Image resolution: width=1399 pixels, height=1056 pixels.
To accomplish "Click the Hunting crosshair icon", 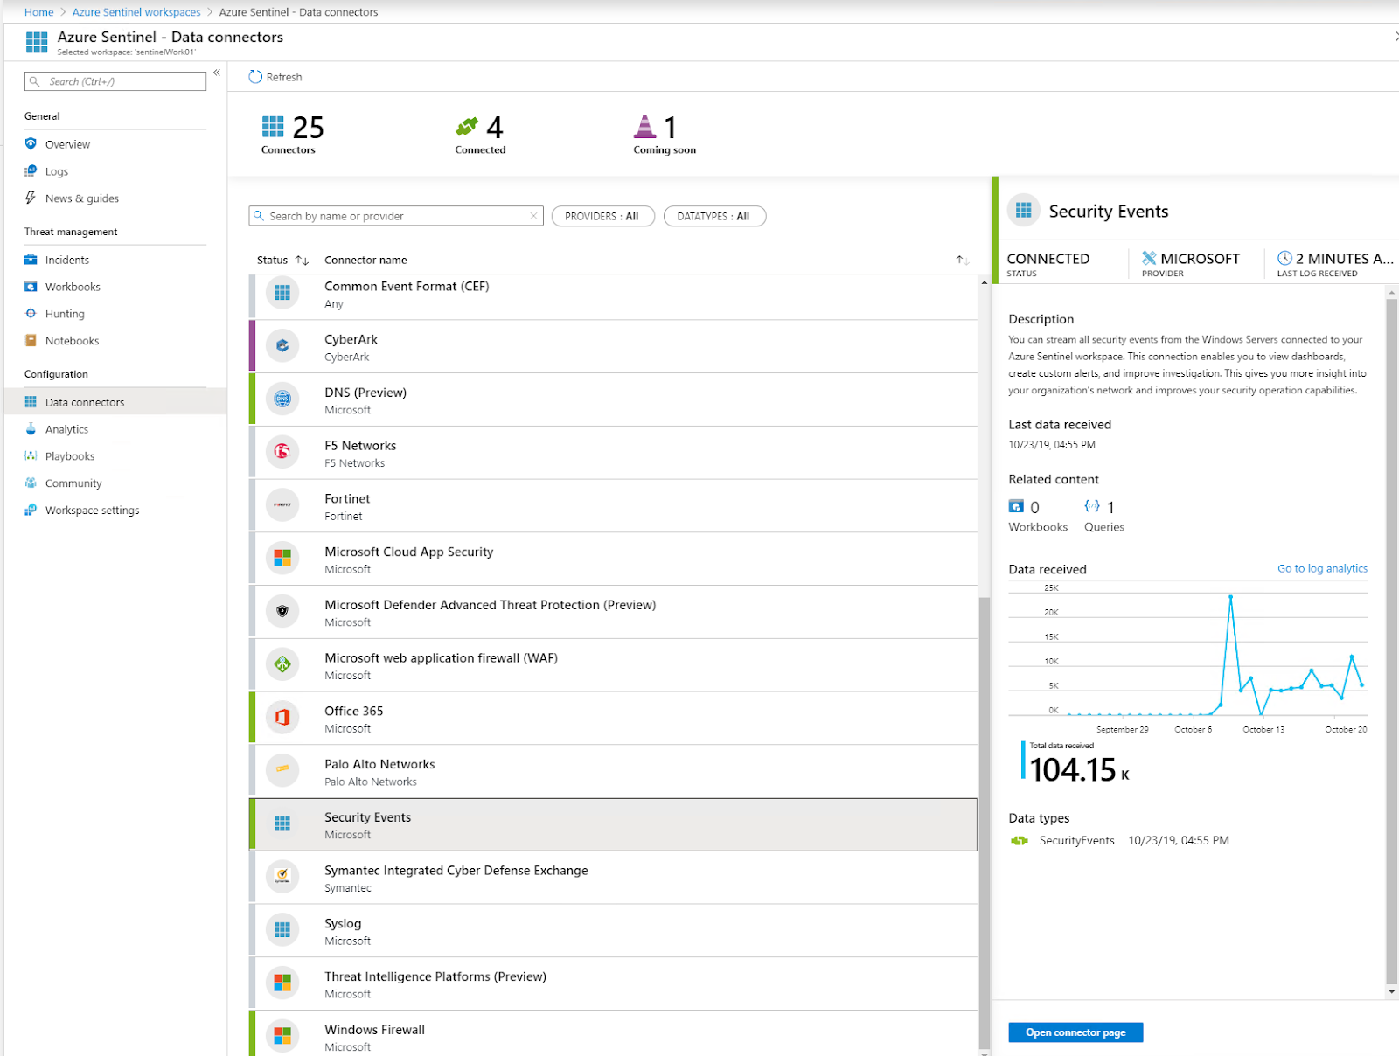I will click(x=31, y=314).
